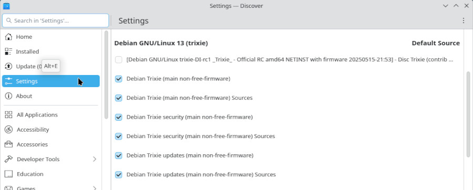The image size is (473, 190).
Task: Open the Developer Tools category
Action: point(50,159)
